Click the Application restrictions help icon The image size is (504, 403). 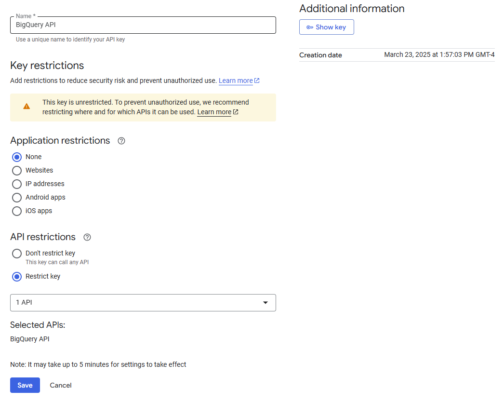click(121, 141)
